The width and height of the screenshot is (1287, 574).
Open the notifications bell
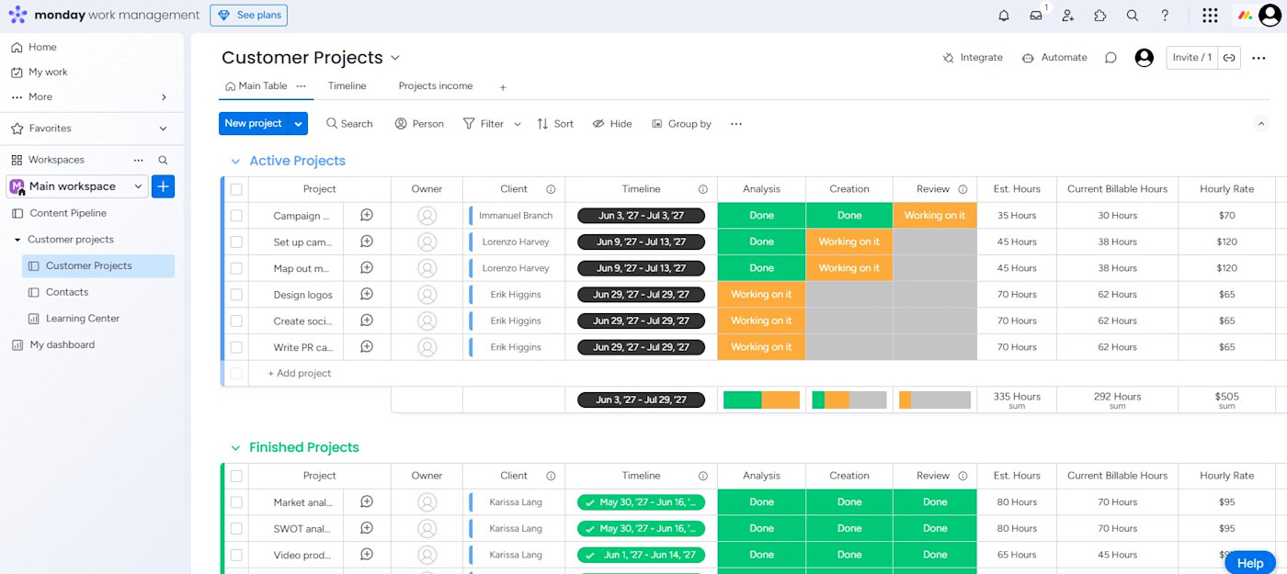click(1004, 16)
